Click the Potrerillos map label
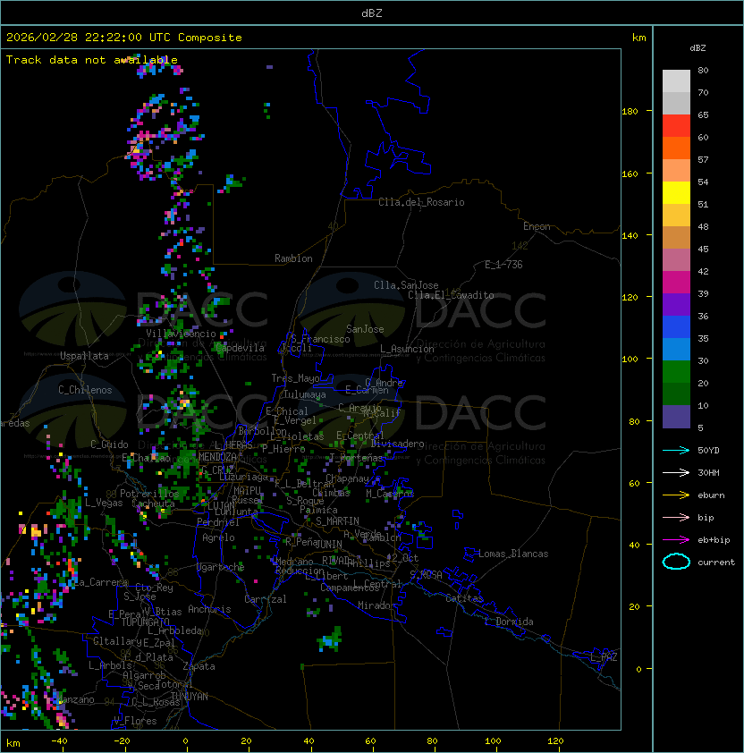Screen dimensions: 744x753 pos(149,494)
